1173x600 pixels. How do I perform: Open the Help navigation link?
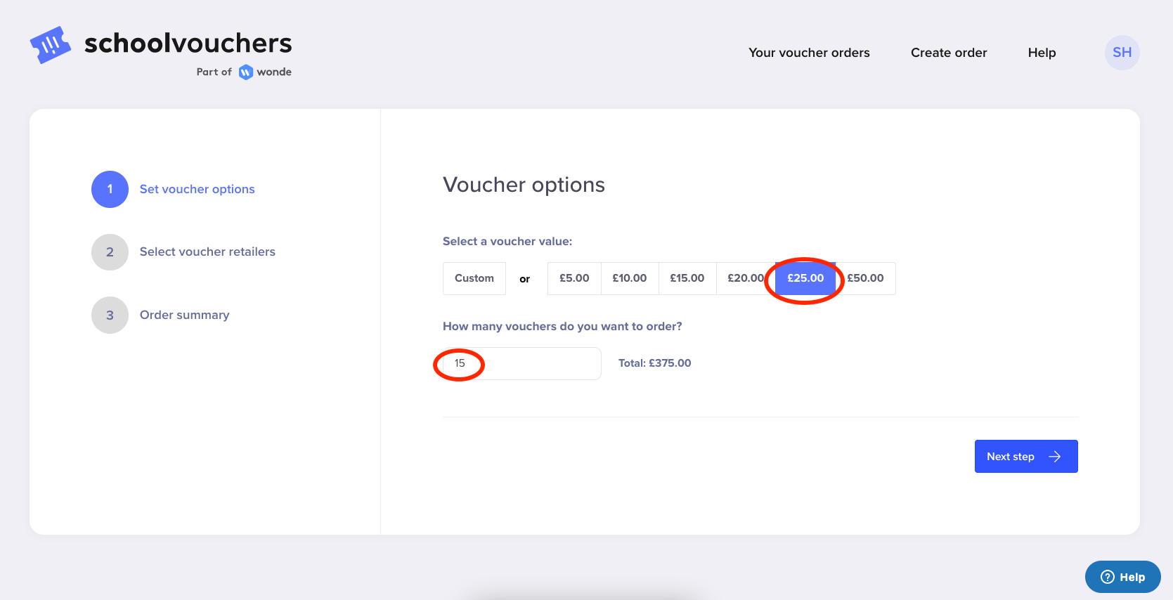coord(1042,53)
